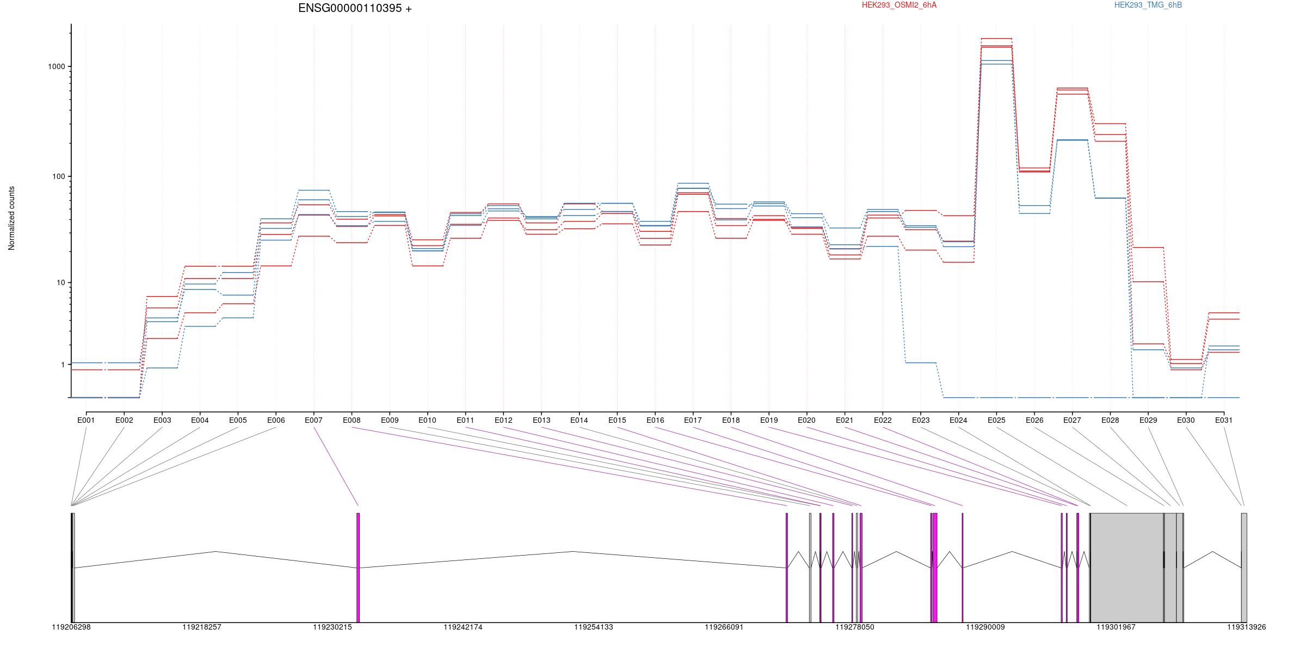Click exon label E011
This screenshot has width=1306, height=653.
465,420
